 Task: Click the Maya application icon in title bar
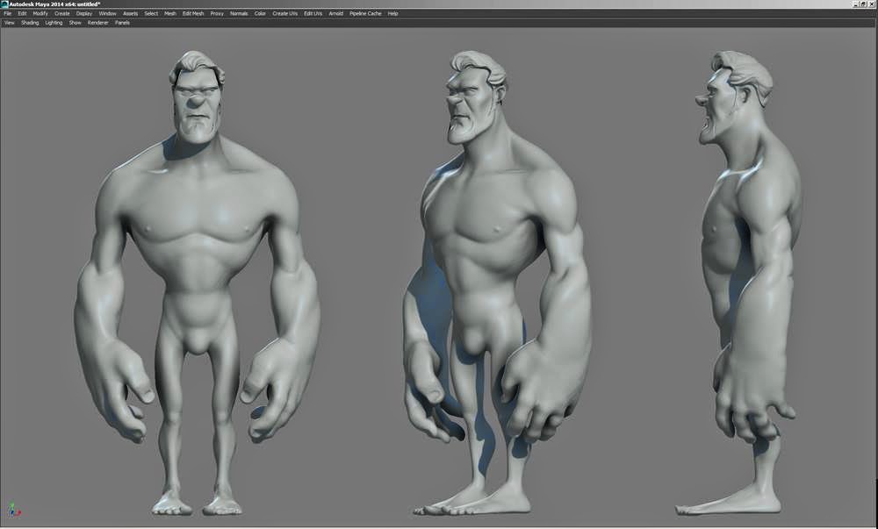tap(4, 4)
